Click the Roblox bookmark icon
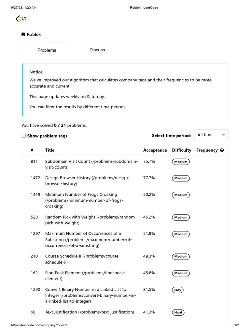Screen dimensions: 250x333 (23, 34)
